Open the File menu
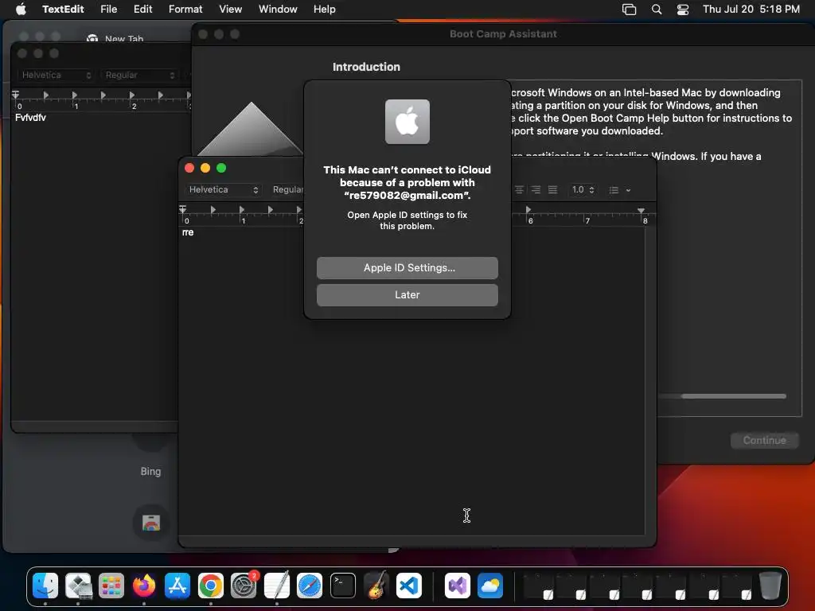The height and width of the screenshot is (611, 815). 108,9
